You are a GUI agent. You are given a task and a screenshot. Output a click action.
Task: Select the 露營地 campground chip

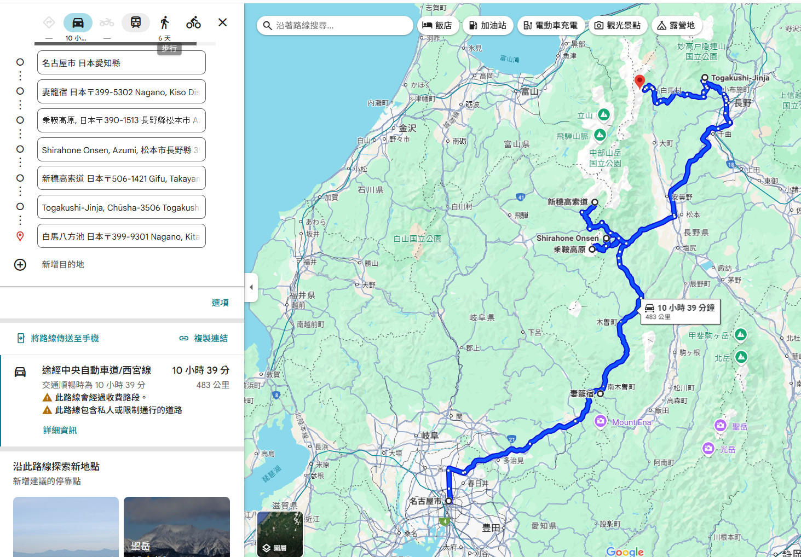coord(676,26)
